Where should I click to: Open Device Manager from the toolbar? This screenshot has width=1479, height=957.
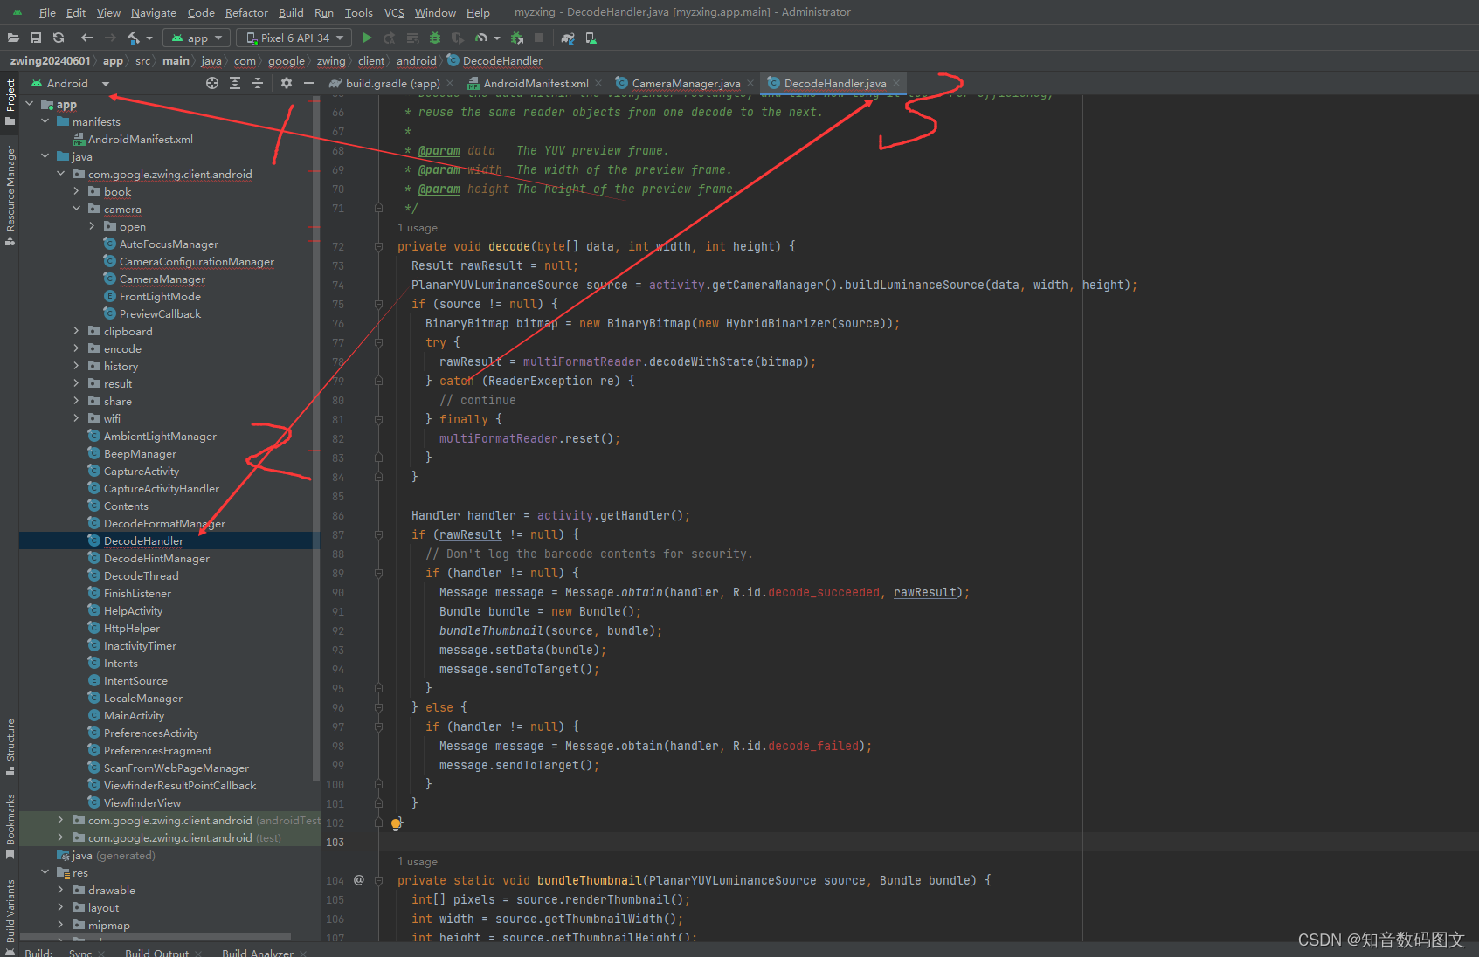(591, 38)
